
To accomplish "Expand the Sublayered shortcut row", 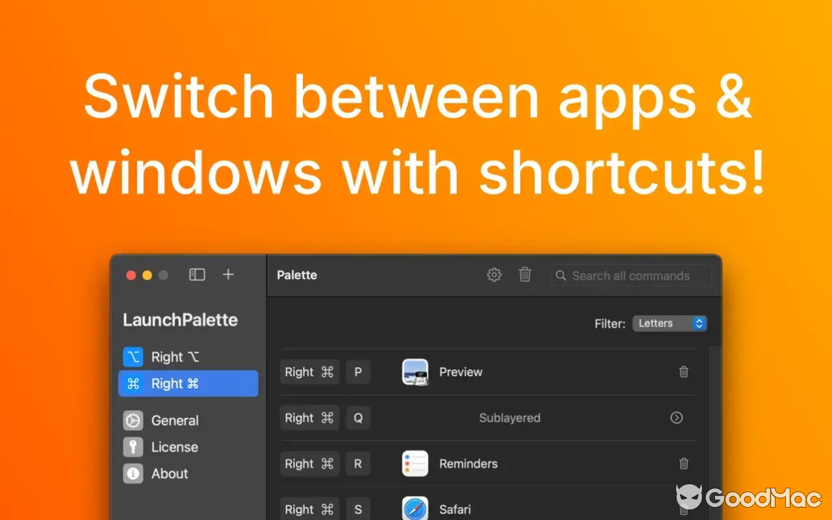I will [676, 418].
